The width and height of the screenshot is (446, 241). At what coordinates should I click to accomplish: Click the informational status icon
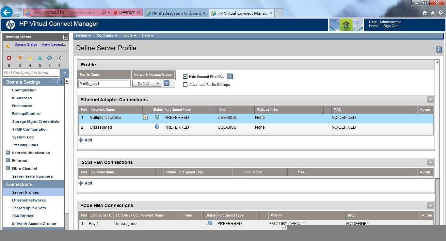(59, 58)
